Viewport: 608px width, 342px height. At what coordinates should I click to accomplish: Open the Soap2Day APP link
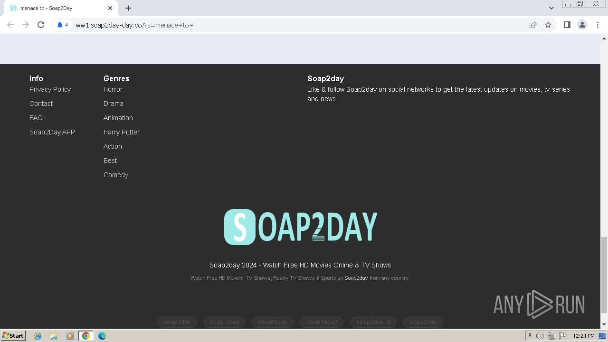[x=52, y=132]
